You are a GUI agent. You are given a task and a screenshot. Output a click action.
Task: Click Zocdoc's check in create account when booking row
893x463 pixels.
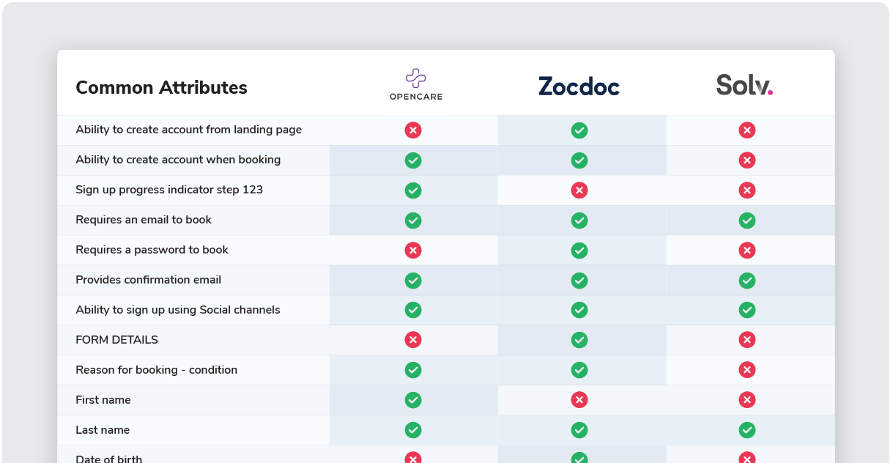click(579, 160)
